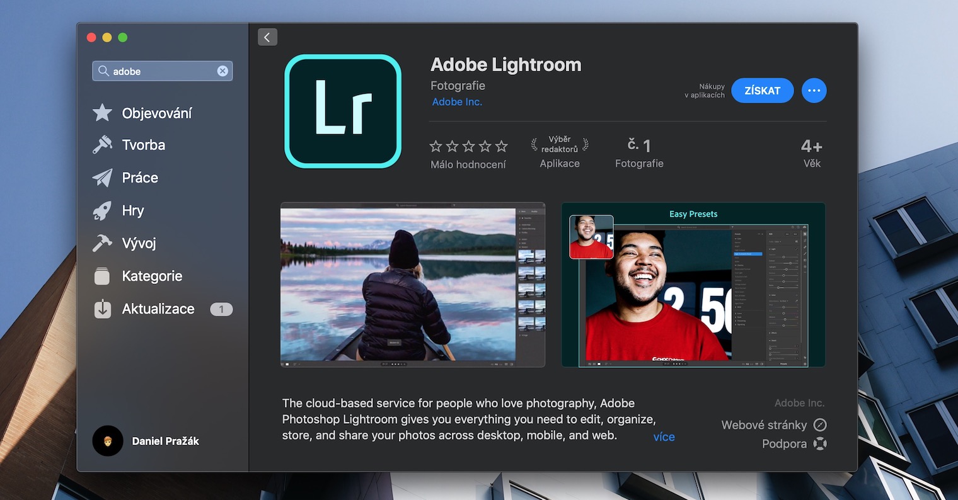This screenshot has height=500, width=958.
Task: Expand description with the více link
Action: click(664, 437)
